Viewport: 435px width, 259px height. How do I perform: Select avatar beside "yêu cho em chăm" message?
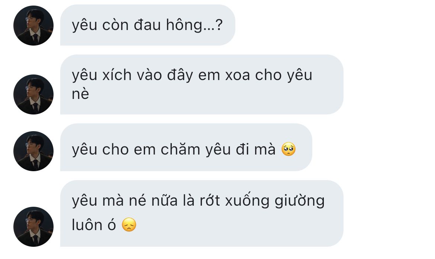pyautogui.click(x=33, y=151)
